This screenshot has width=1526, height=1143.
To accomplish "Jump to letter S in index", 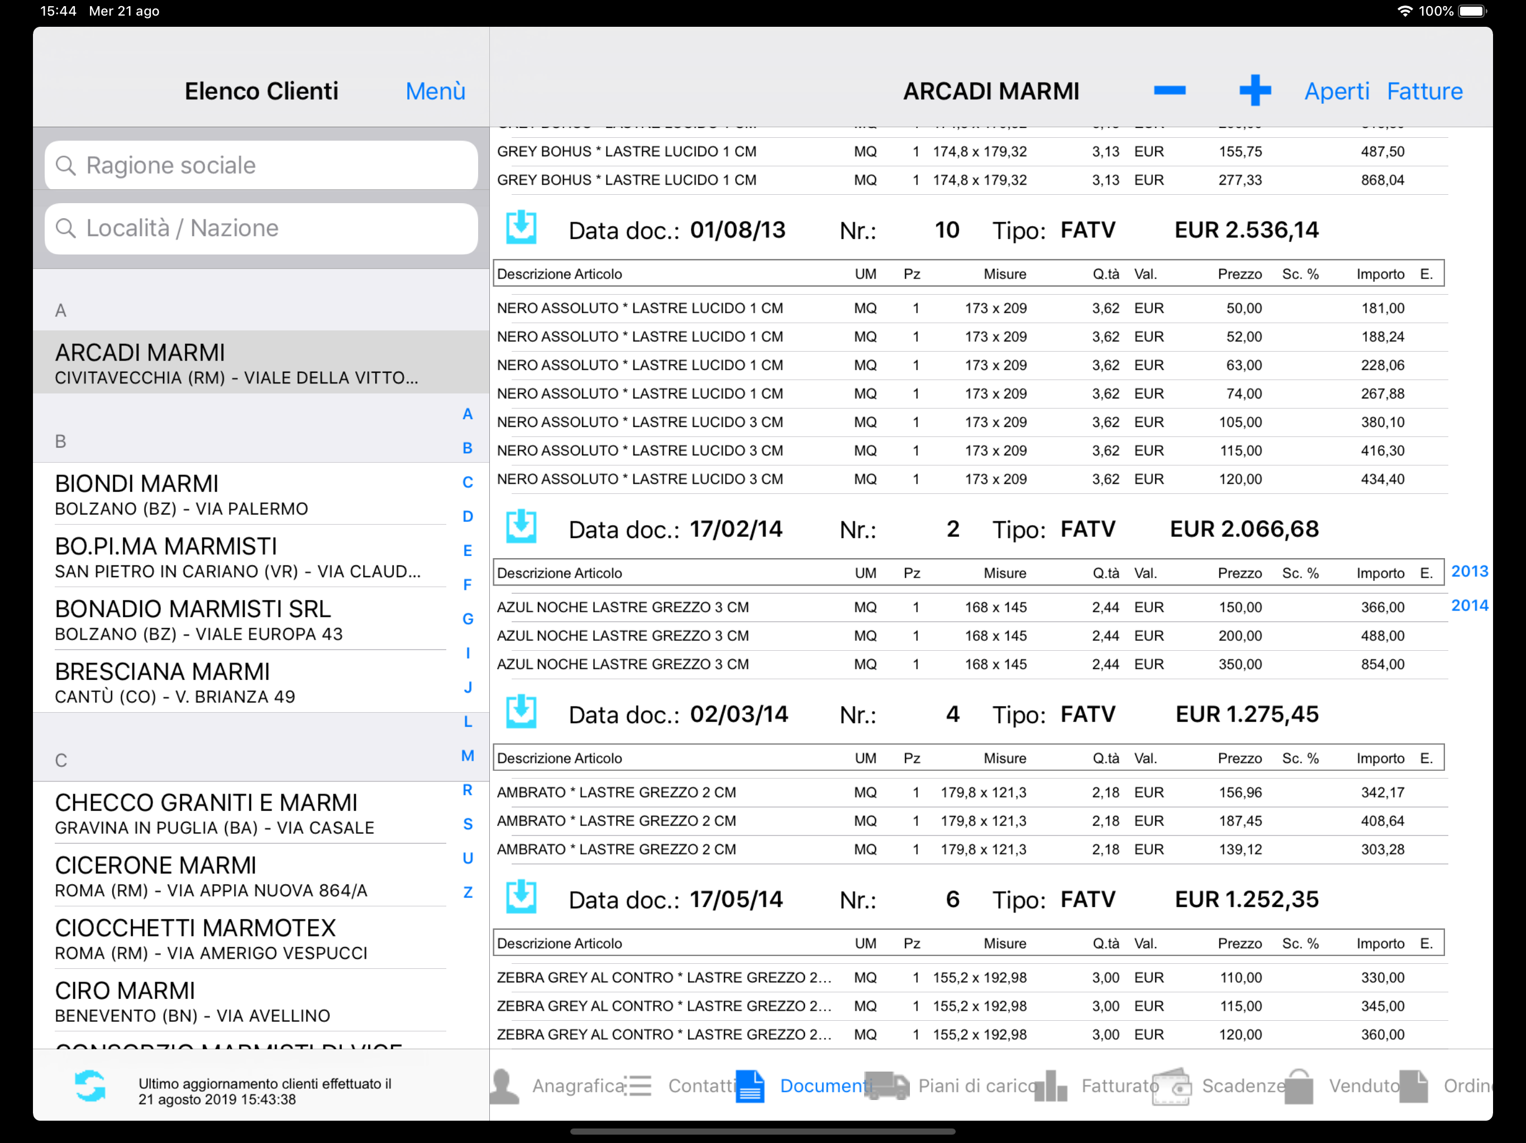I will coord(468,824).
